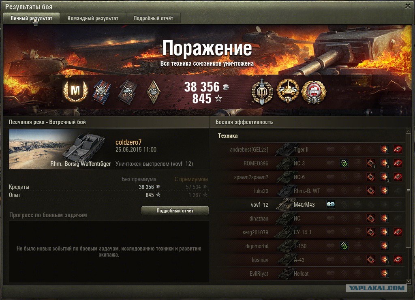Click the chat icon next to vovf_12
The width and height of the screenshot is (415, 300).
pyautogui.click(x=331, y=204)
